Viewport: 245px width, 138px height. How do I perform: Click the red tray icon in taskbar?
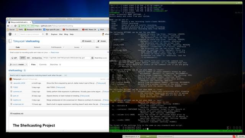coord(234,136)
